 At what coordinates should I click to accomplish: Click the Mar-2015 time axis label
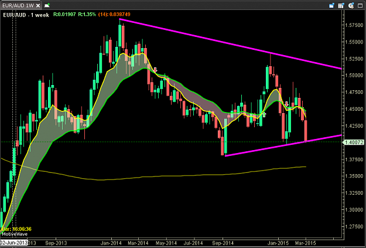pyautogui.click(x=305, y=243)
